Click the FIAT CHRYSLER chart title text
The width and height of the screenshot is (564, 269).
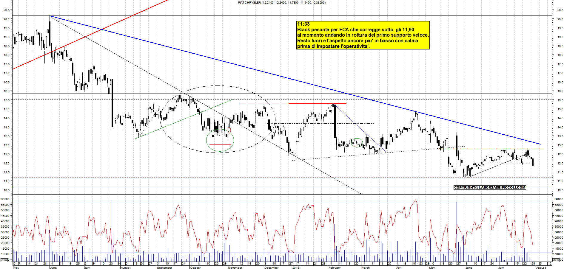(282, 3)
